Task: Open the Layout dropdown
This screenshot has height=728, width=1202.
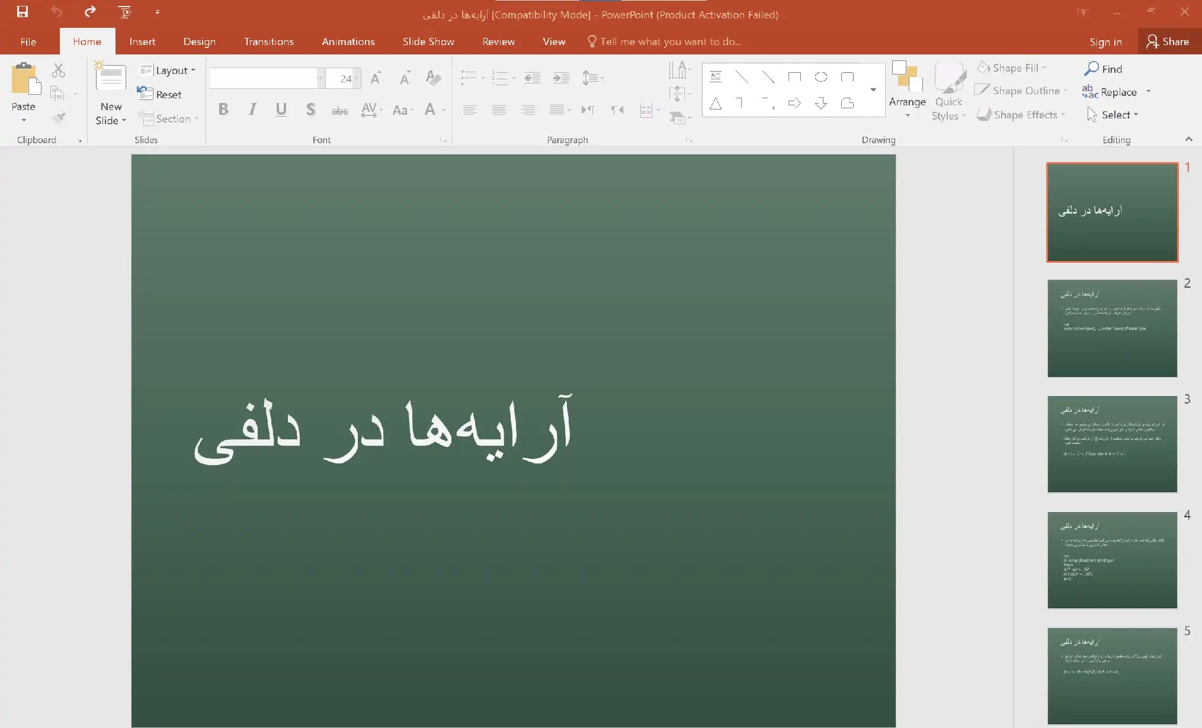Action: point(167,70)
